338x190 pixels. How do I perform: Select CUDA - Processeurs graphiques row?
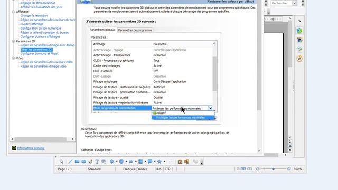[153, 61]
